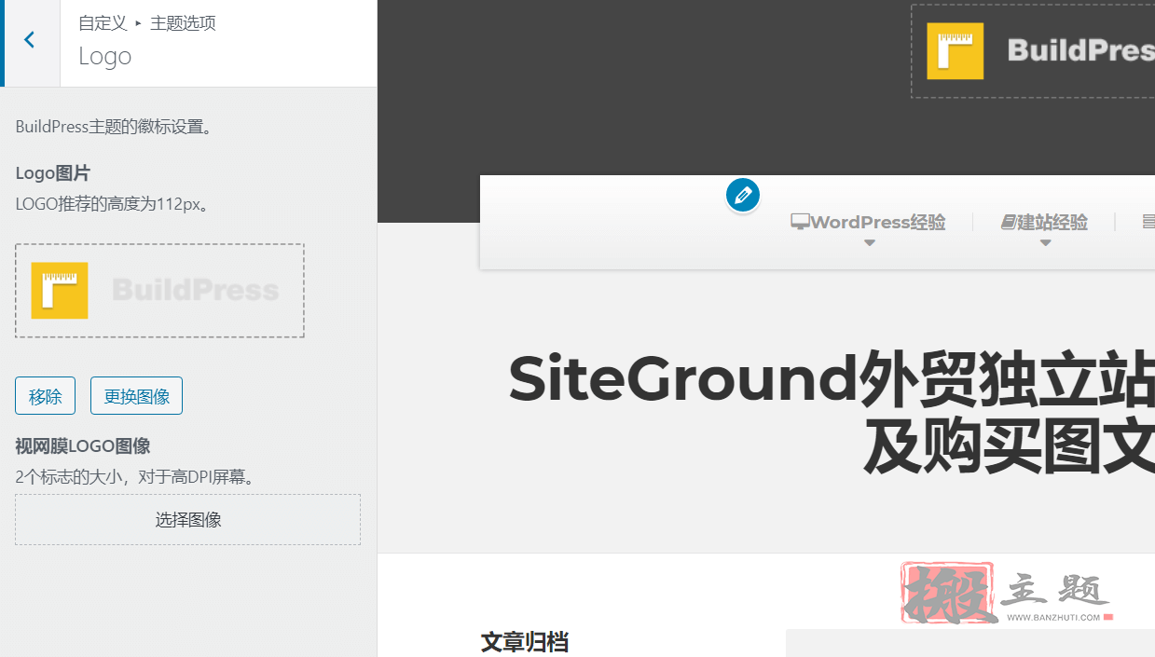Click the Logo panel title
Image resolution: width=1155 pixels, height=657 pixels.
point(104,56)
